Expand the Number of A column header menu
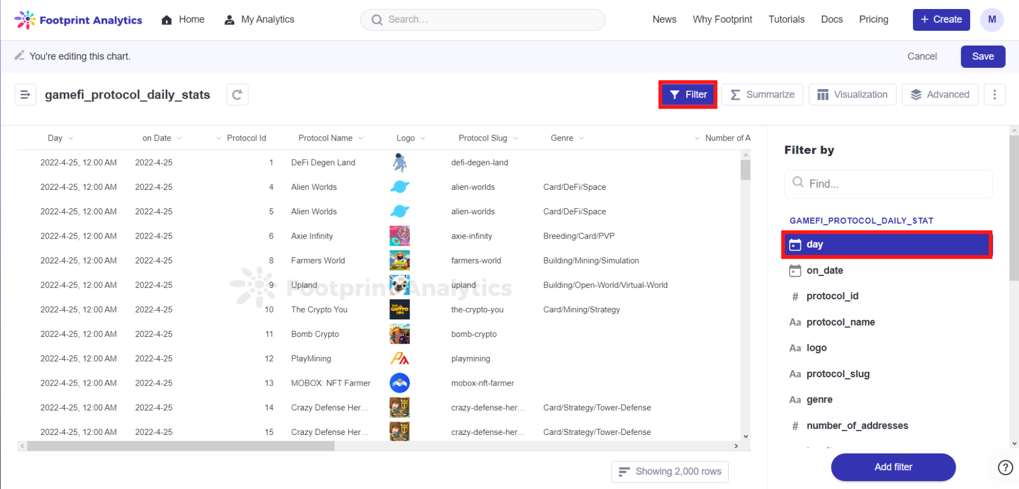This screenshot has height=489, width=1019. 697,138
